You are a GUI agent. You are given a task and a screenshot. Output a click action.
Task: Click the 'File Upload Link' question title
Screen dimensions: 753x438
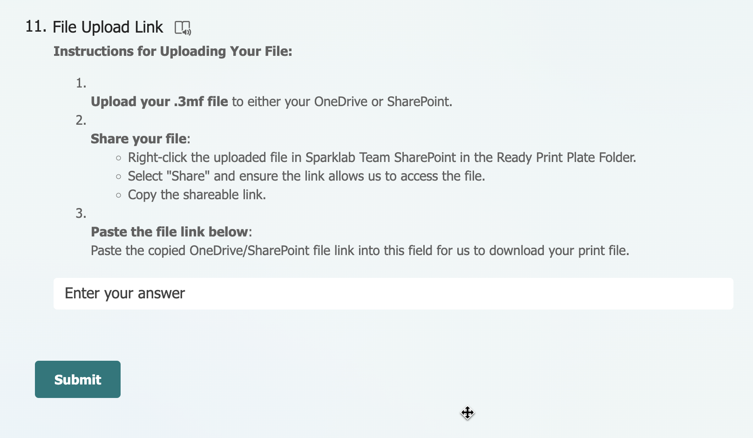pyautogui.click(x=108, y=27)
